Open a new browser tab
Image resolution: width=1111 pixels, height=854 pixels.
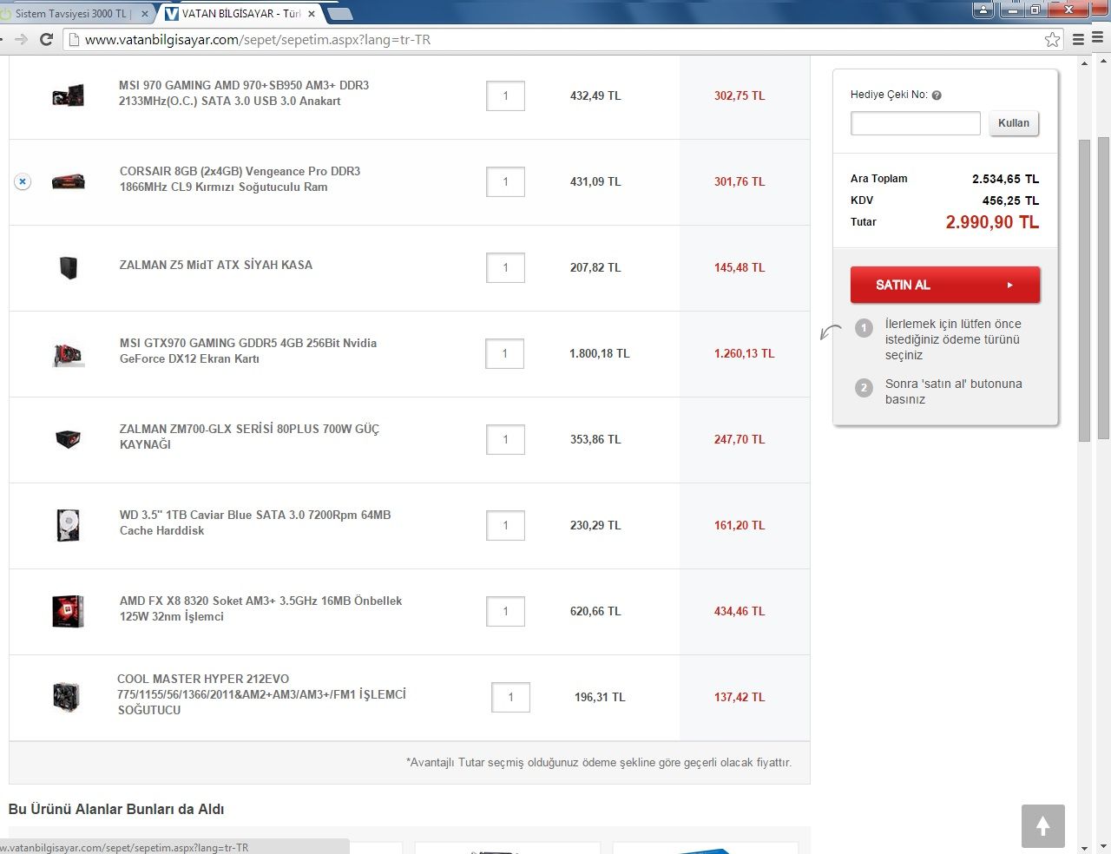tap(340, 14)
